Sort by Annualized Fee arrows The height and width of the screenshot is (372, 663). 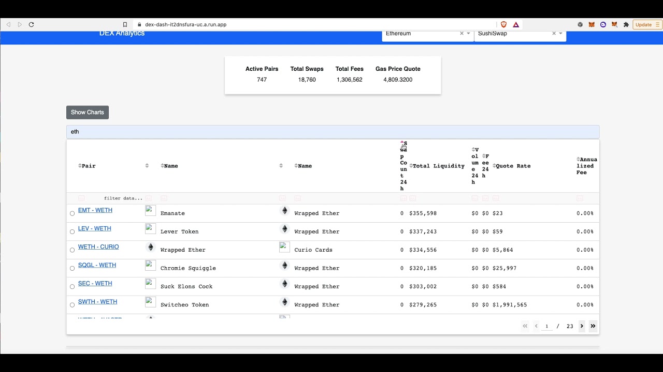[578, 160]
